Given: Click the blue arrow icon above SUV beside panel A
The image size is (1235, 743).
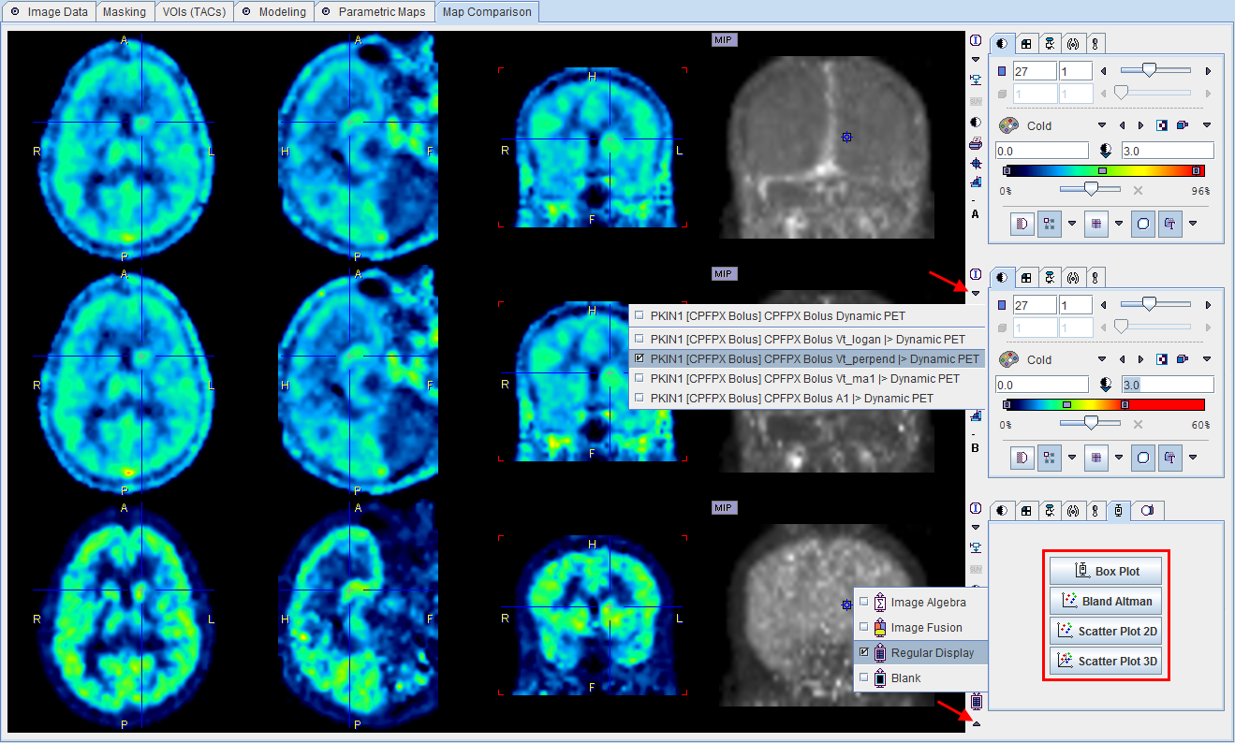Looking at the screenshot, I should [x=976, y=79].
